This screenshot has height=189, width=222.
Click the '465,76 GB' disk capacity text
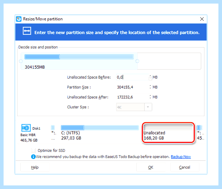coord(29,140)
